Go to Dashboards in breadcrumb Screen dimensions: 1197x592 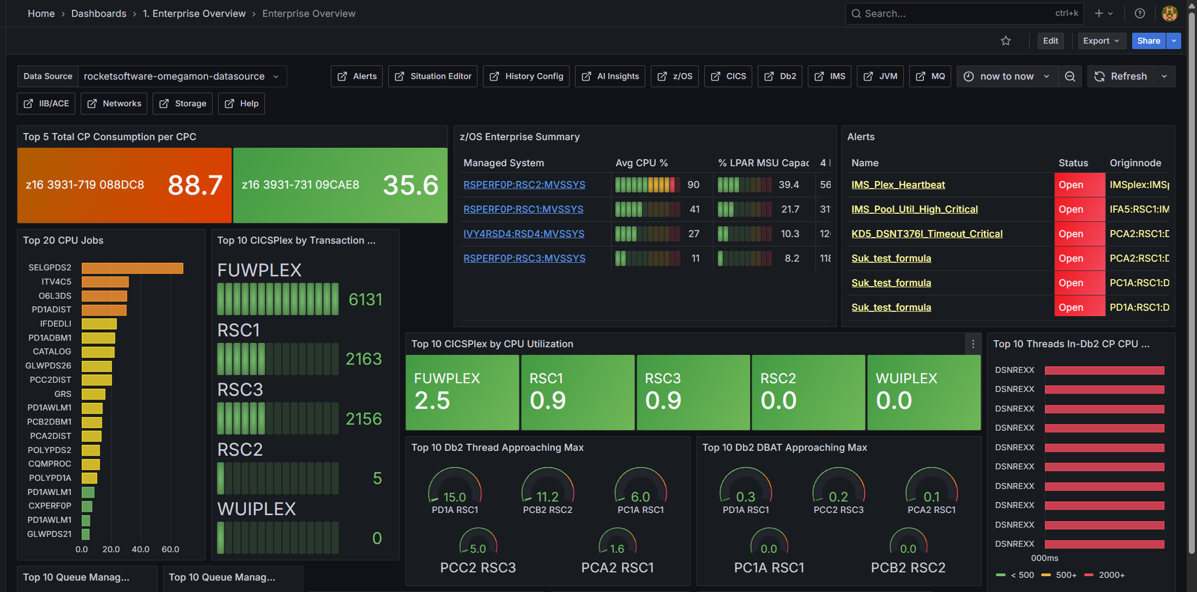coord(99,14)
